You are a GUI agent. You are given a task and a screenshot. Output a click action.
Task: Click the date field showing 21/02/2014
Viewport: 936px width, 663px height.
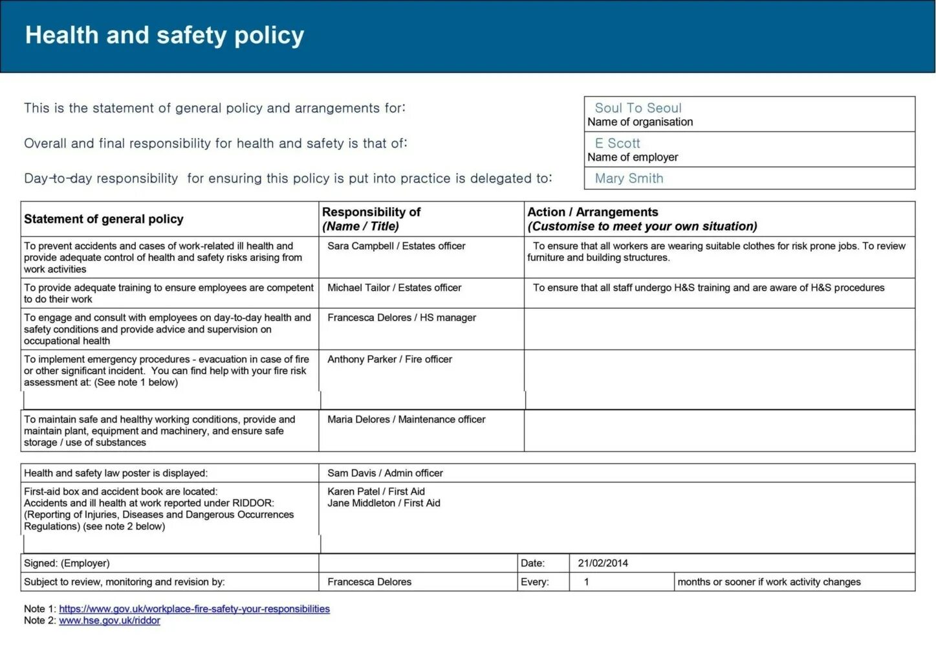click(742, 563)
